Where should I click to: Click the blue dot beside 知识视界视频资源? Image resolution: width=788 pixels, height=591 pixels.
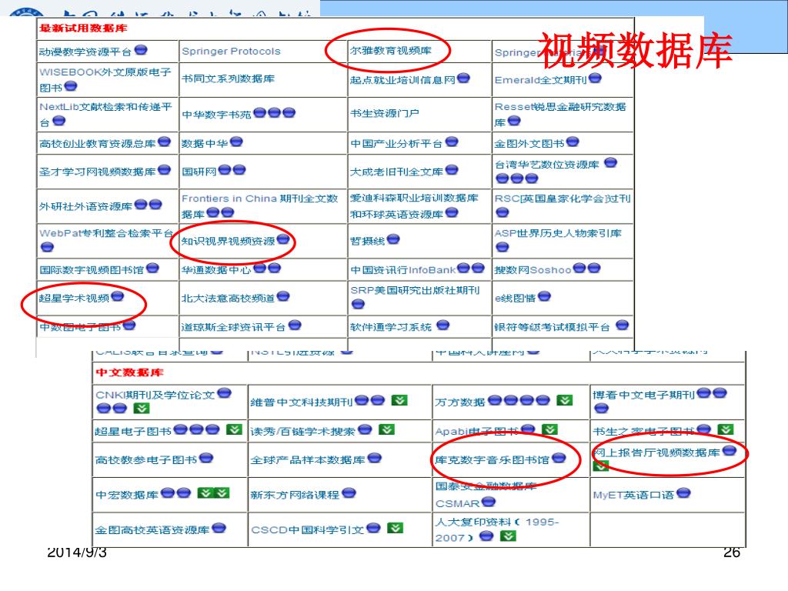pos(283,239)
